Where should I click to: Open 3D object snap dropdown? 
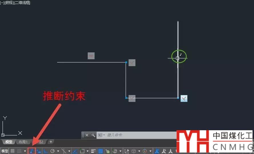coord(120,151)
